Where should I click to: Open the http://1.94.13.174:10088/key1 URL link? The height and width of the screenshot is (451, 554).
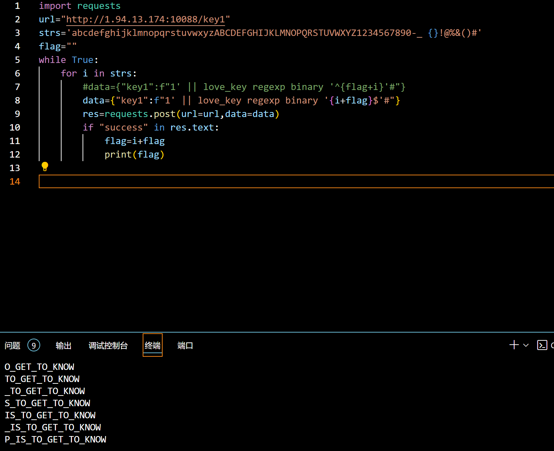[146, 19]
